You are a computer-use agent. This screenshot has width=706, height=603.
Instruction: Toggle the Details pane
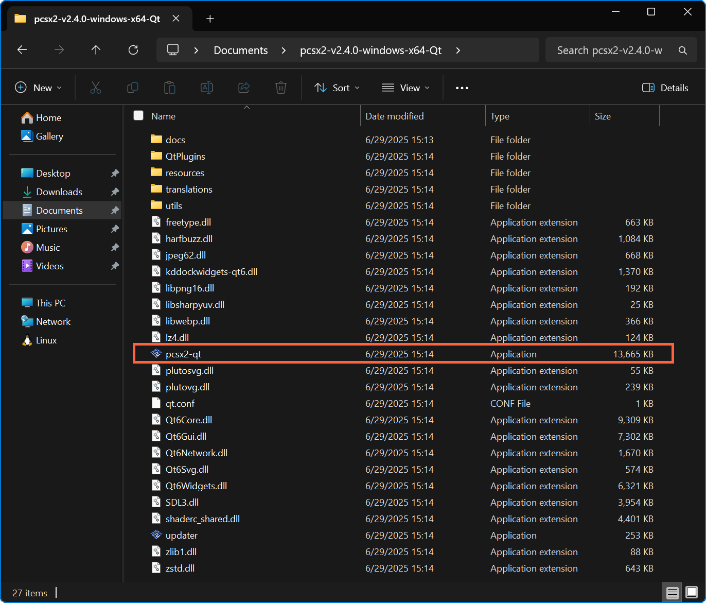pyautogui.click(x=665, y=88)
